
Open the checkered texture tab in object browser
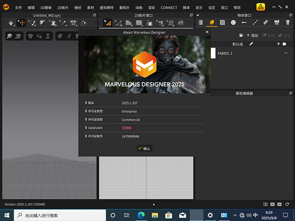click(223, 23)
